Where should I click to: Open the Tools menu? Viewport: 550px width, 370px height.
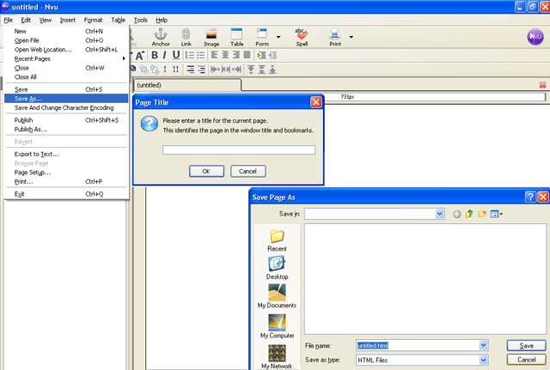140,20
